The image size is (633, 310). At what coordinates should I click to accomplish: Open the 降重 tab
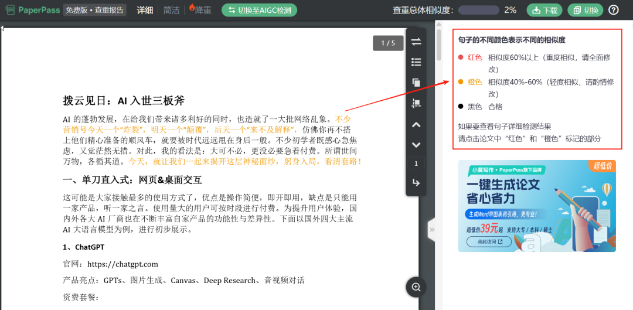click(x=200, y=10)
